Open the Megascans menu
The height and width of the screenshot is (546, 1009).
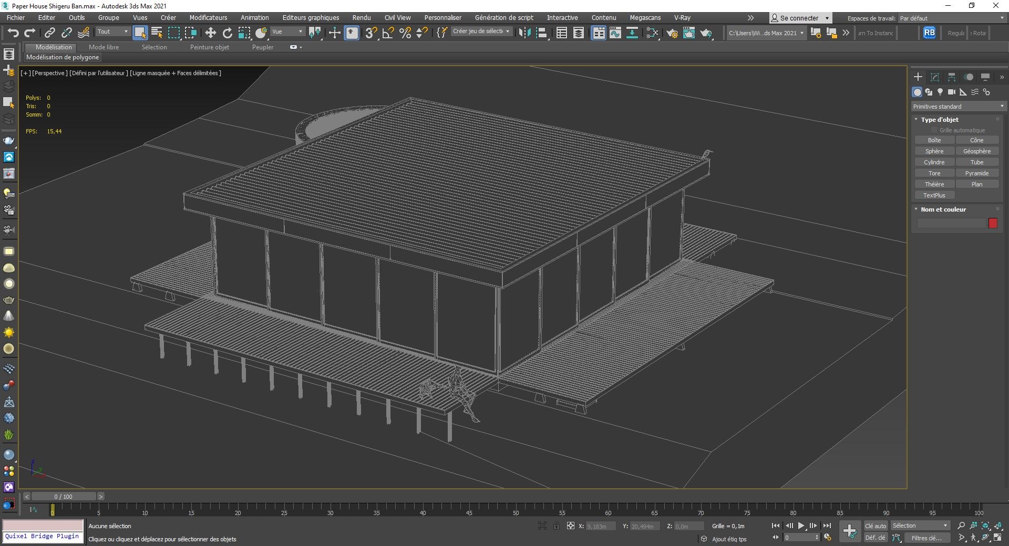coord(645,18)
